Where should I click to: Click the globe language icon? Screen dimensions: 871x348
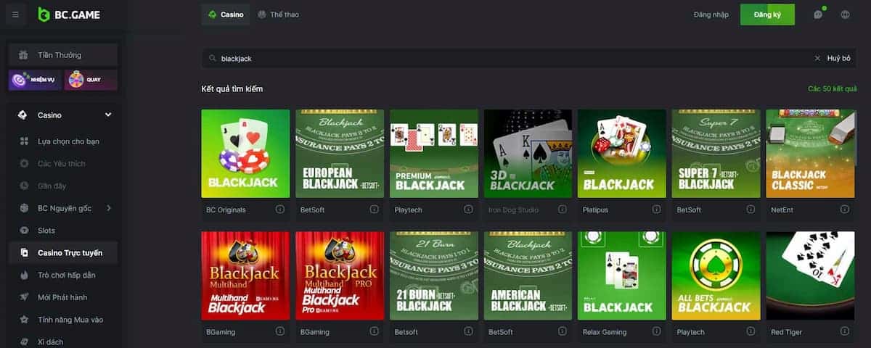(845, 14)
